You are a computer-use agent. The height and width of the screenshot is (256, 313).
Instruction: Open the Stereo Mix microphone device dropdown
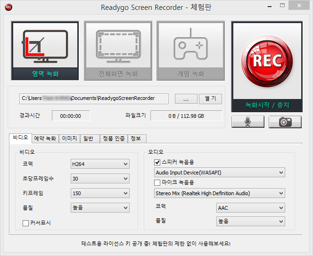click(x=220, y=193)
